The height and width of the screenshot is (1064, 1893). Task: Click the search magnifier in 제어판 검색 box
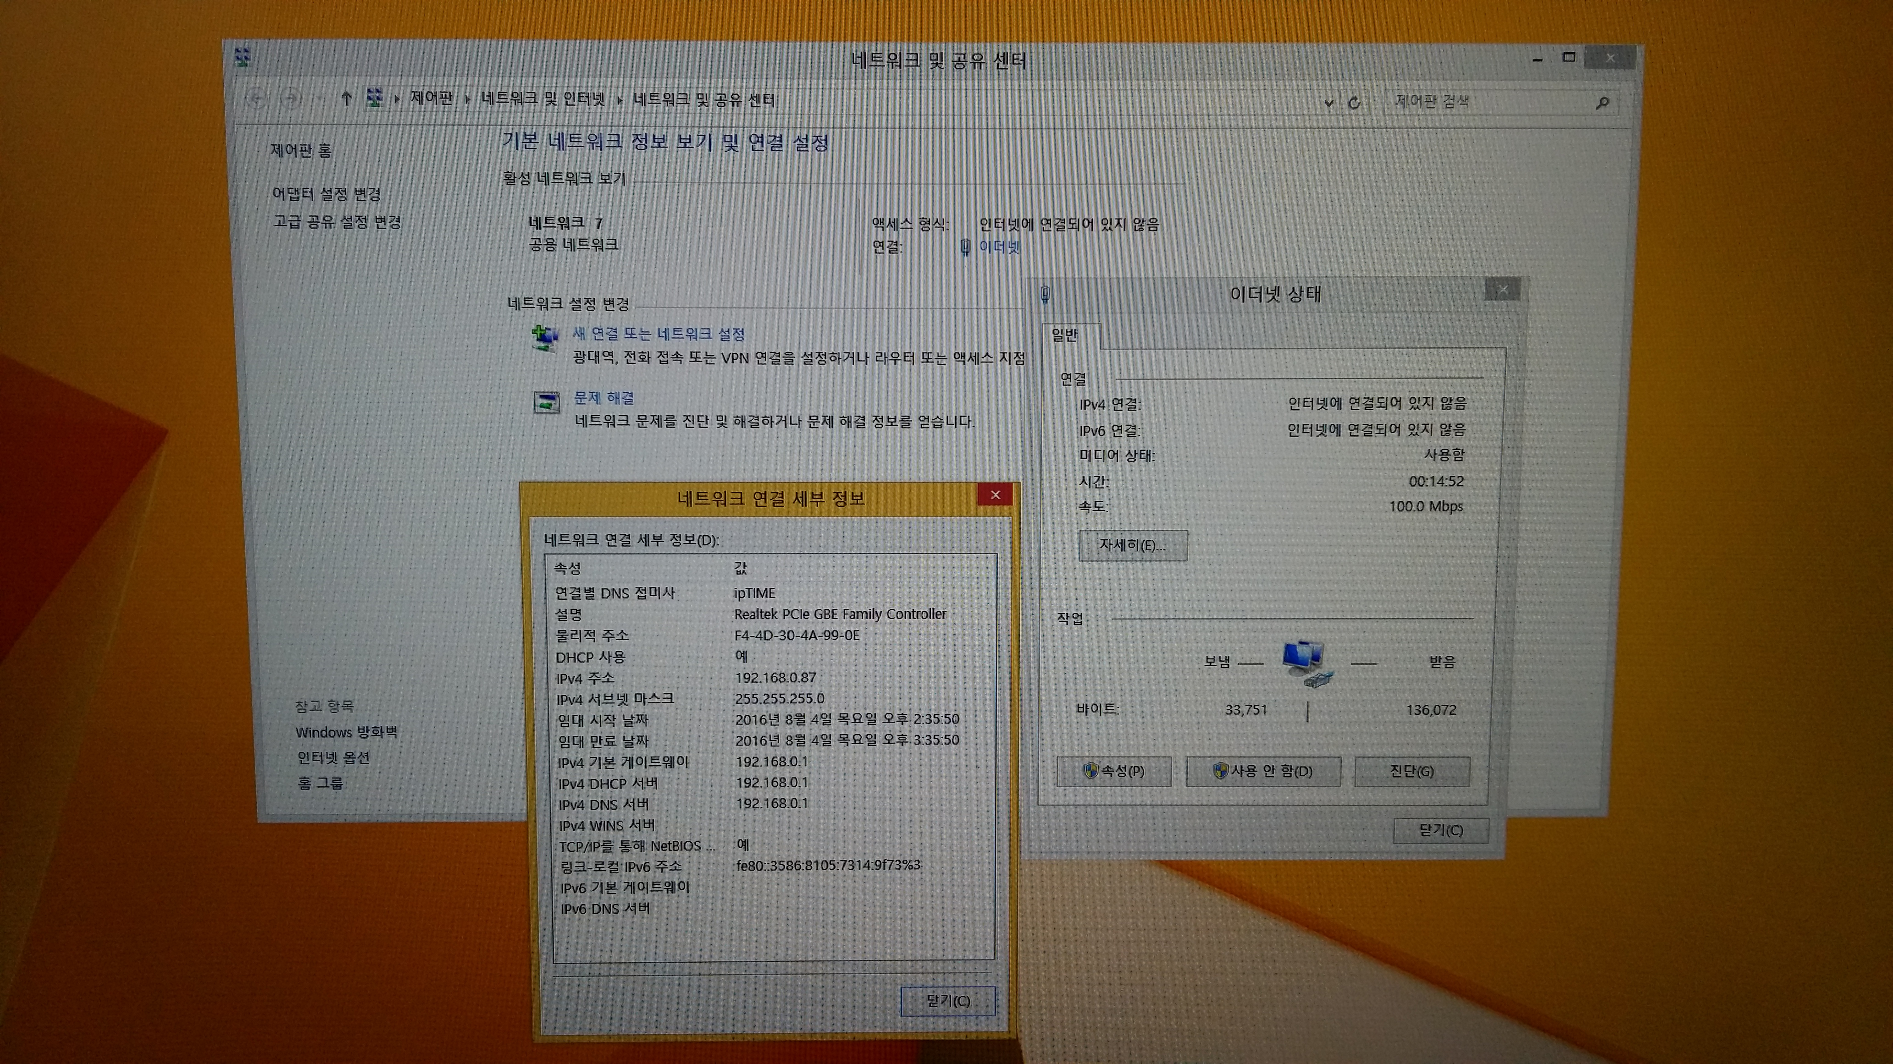pos(1603,103)
